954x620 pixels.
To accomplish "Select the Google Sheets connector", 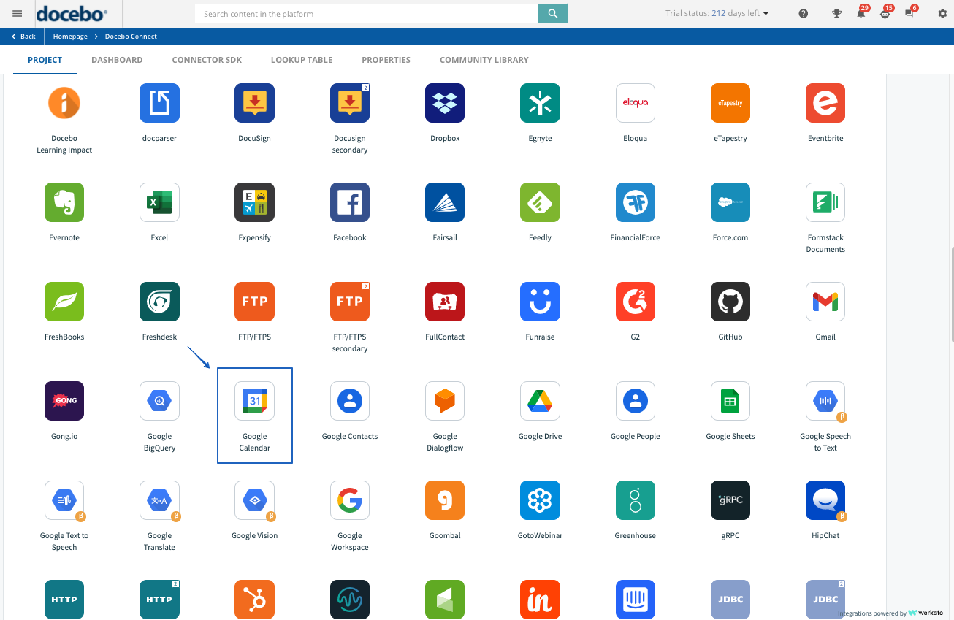I will point(730,401).
